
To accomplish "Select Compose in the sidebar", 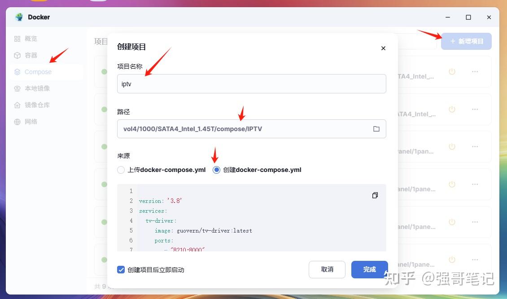I will tap(46, 72).
